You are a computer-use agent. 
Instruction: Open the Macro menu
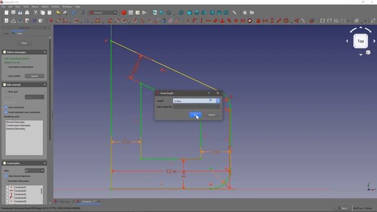coord(35,6)
